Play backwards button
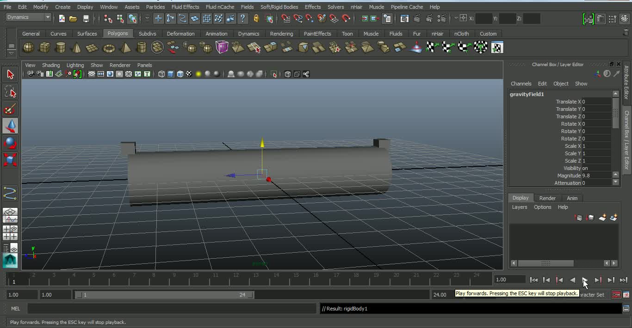Screen dimensions: 632x328 [572, 280]
